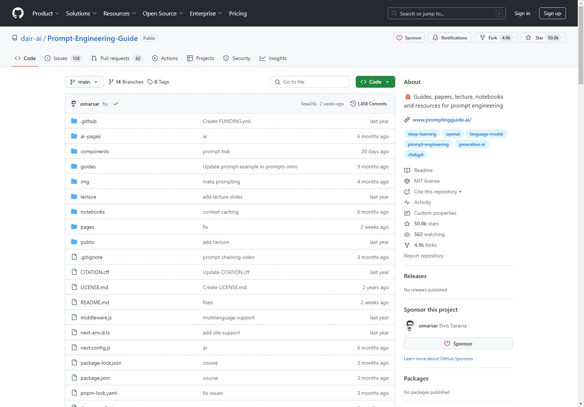Click the Fork icon
The image size is (584, 407).
pos(483,38)
